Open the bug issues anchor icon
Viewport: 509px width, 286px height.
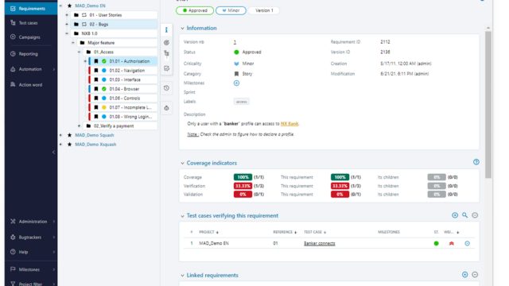166,108
